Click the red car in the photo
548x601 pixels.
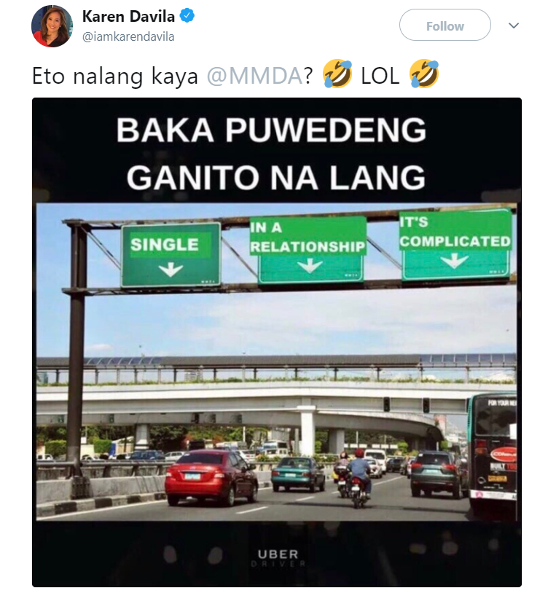pyautogui.click(x=211, y=477)
